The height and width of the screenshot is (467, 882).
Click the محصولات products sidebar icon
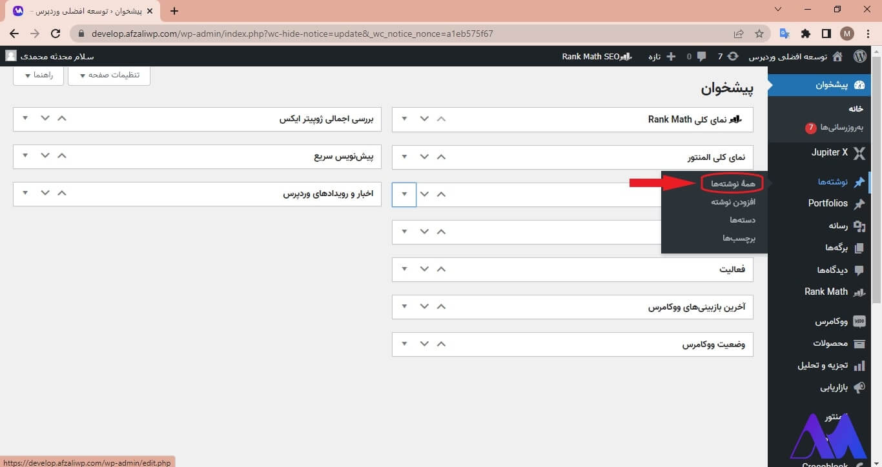coord(859,343)
